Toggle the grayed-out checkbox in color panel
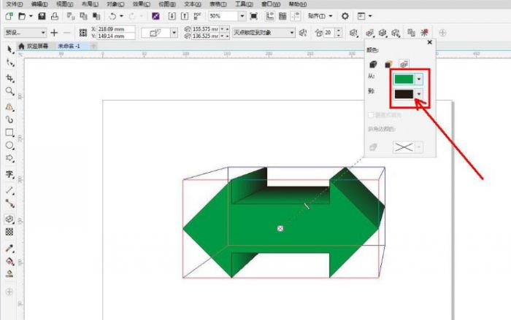511x320 pixels. (x=371, y=115)
